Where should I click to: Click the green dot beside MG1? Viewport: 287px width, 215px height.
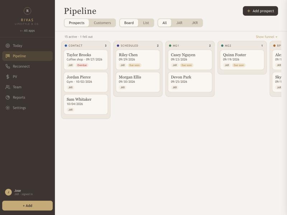click(x=170, y=46)
